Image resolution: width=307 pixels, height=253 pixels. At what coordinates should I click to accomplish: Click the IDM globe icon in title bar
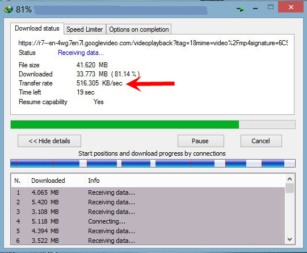tap(9, 9)
